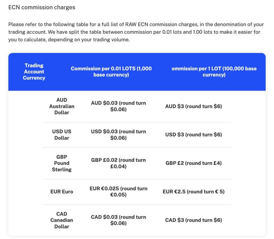Select the "Commission per 0.01 LOTS" column header
Image resolution: width=274 pixels, height=239 pixels.
pyautogui.click(x=111, y=72)
